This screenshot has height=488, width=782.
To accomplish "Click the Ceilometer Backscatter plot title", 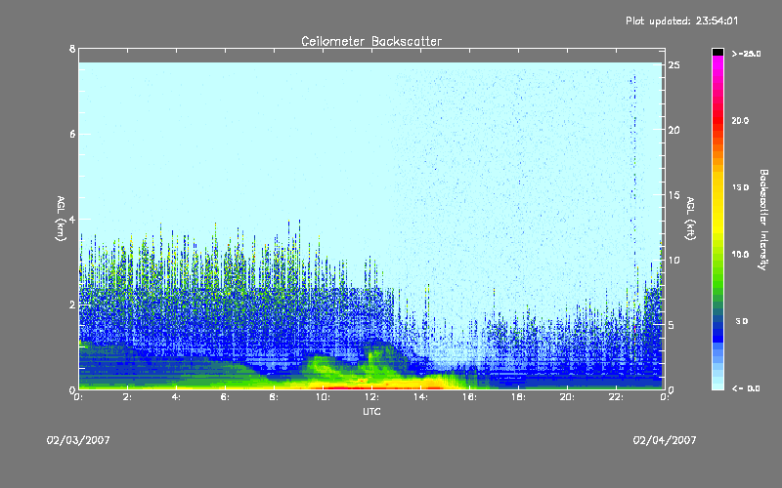I will (x=371, y=41).
